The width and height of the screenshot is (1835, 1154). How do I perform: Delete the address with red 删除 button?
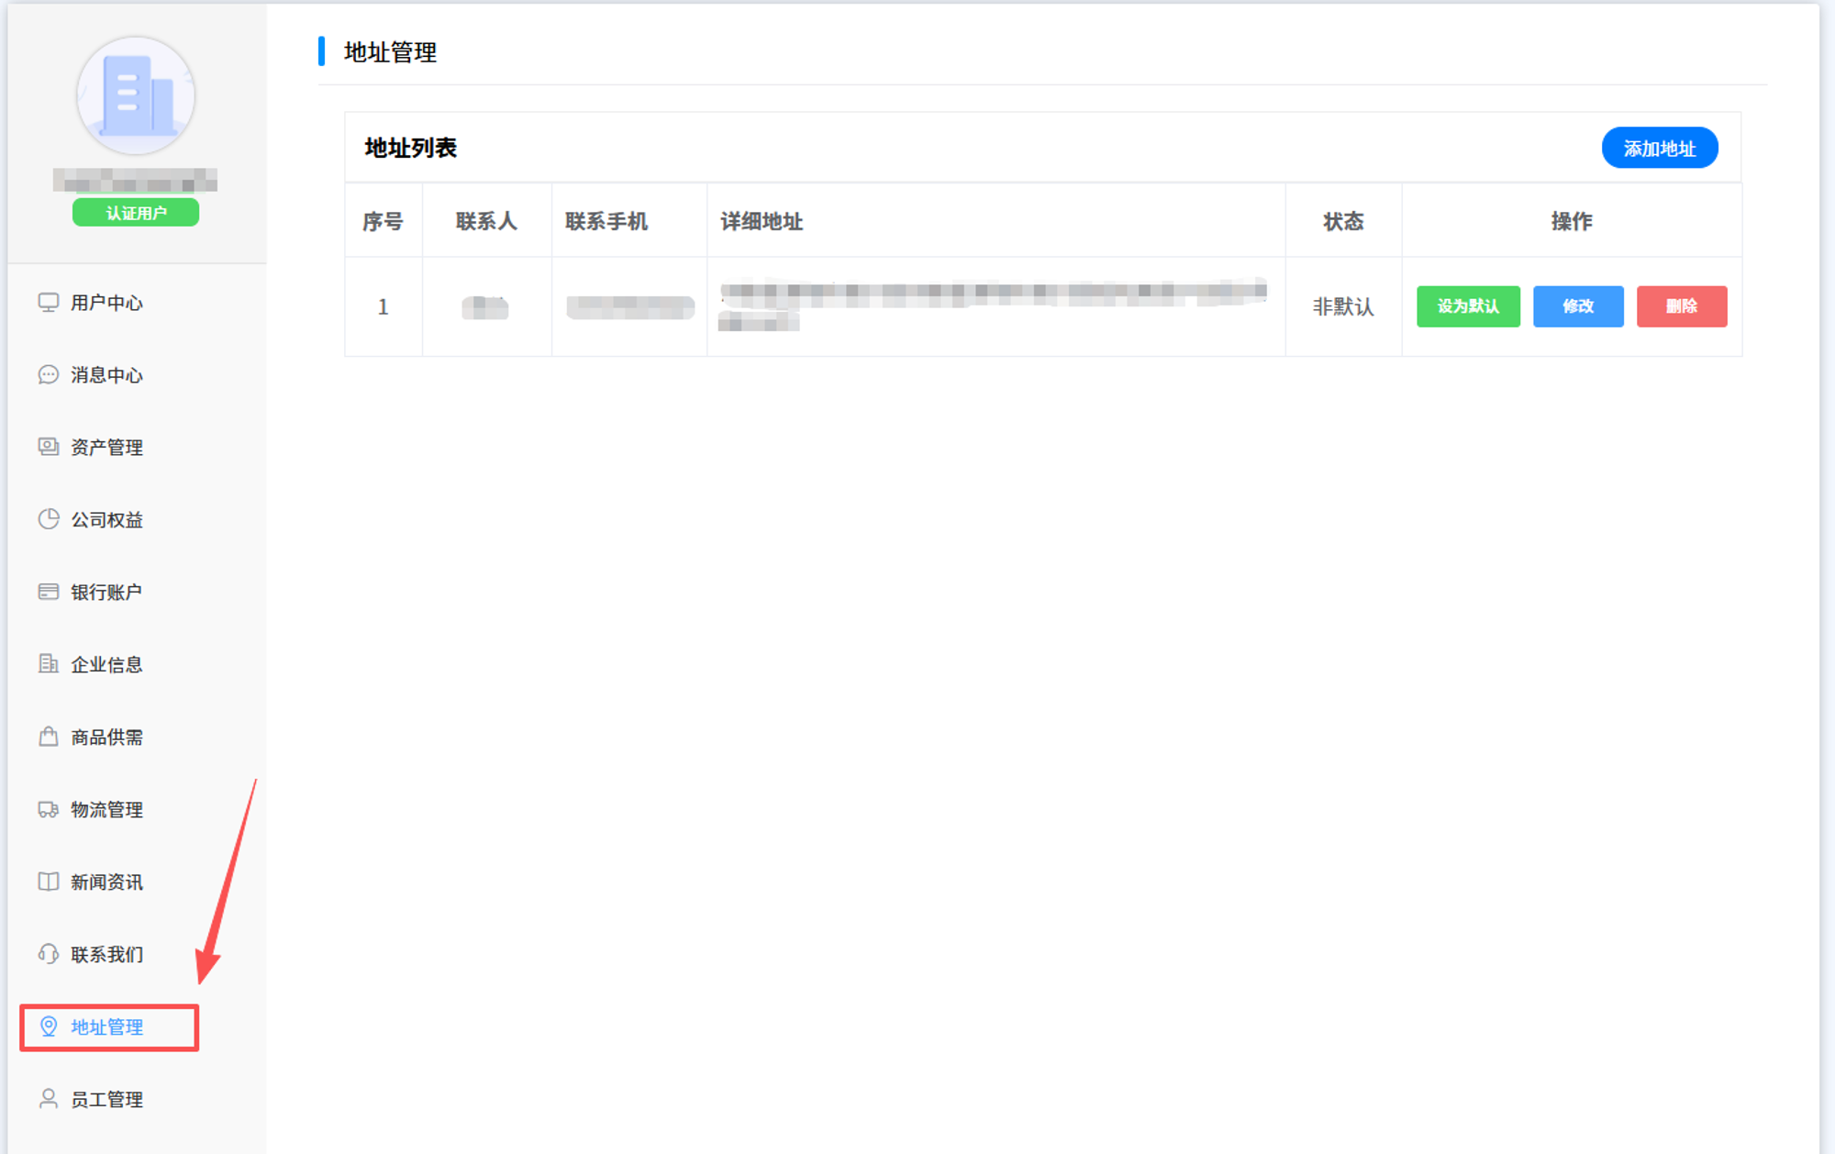pos(1682,306)
